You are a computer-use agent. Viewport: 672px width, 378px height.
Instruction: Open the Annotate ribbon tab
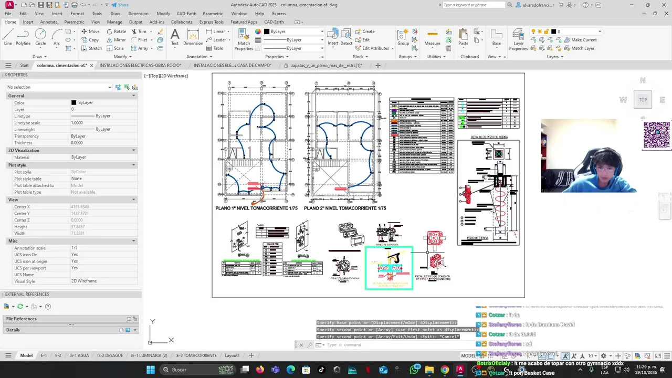(x=49, y=22)
